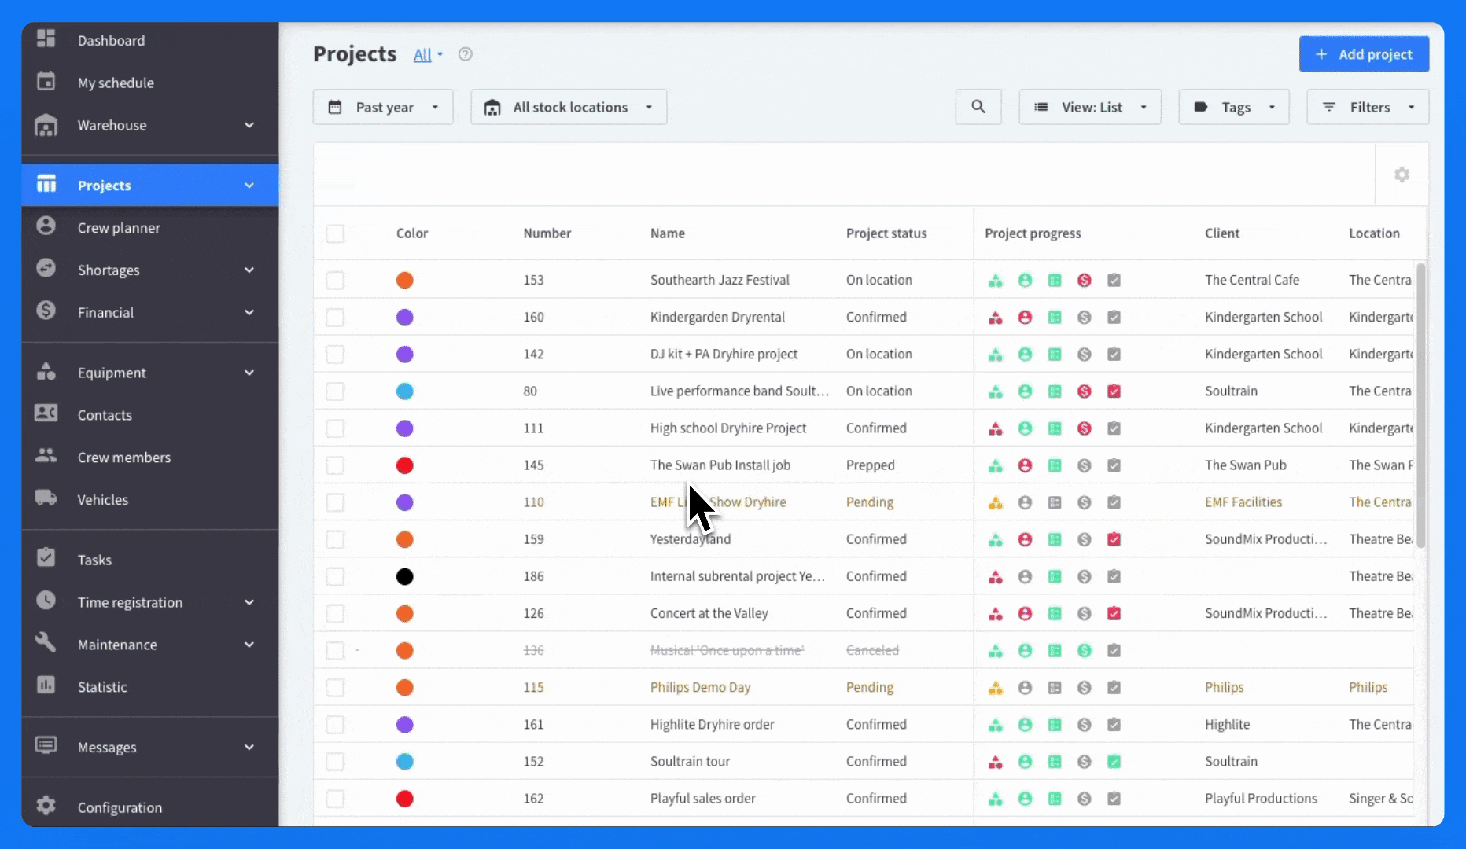The height and width of the screenshot is (849, 1466).
Task: Open the EMF Light Show Dryhire project
Action: tap(718, 502)
